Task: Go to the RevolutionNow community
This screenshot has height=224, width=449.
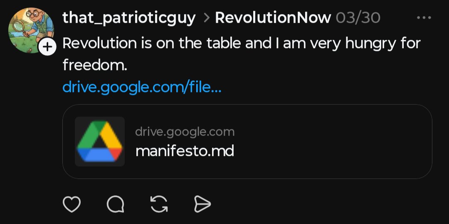Action: pos(273,18)
